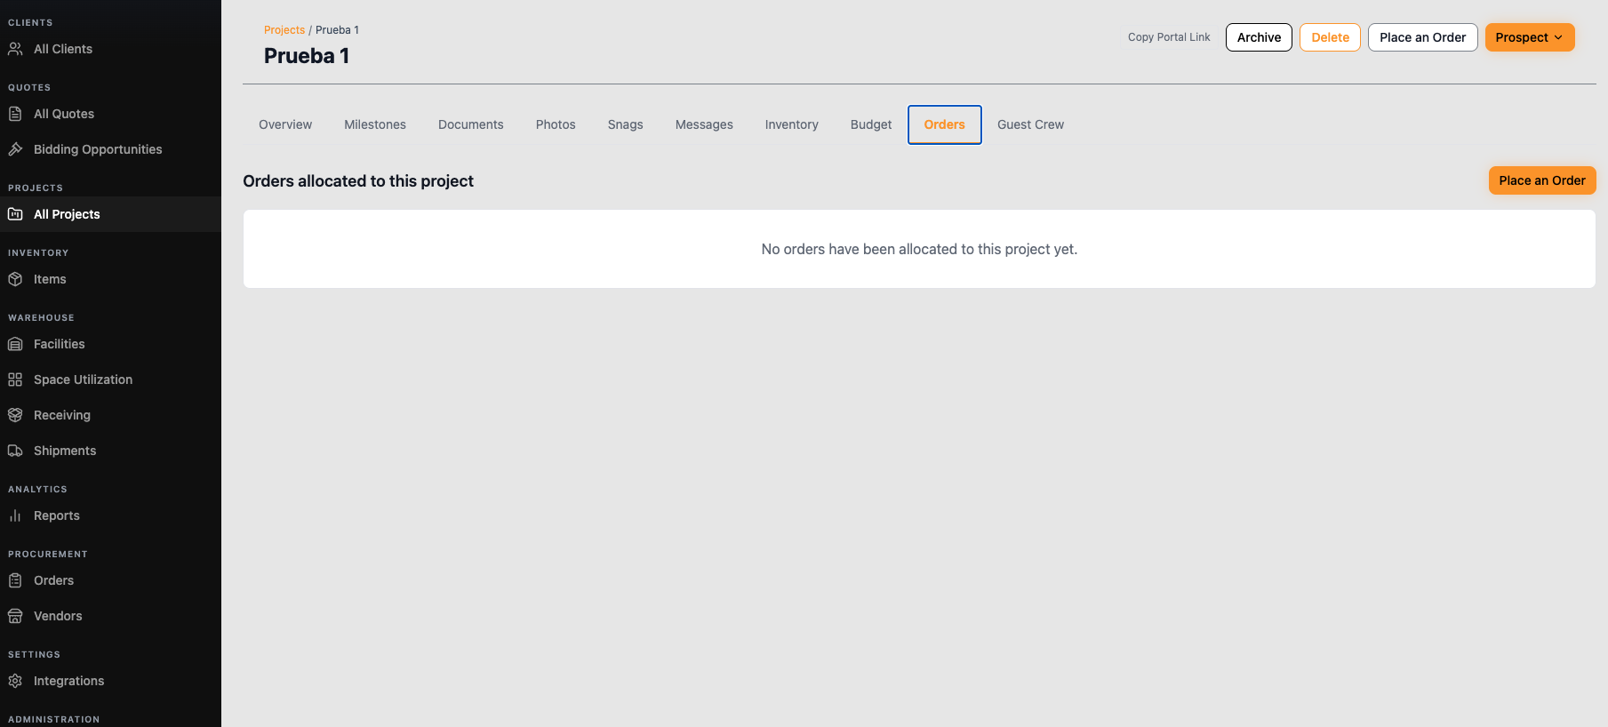Select the Inventory tab

click(792, 124)
